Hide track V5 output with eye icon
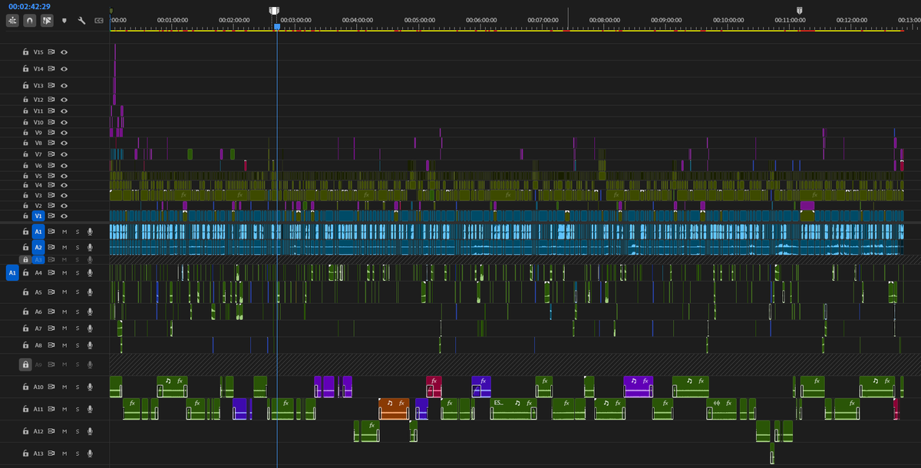 (x=64, y=175)
